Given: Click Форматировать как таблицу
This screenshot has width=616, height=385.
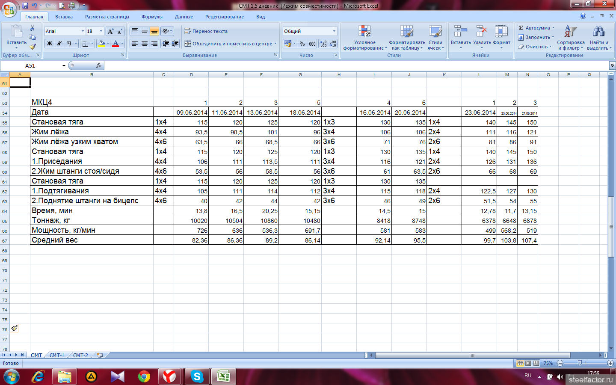Looking at the screenshot, I should tap(407, 38).
